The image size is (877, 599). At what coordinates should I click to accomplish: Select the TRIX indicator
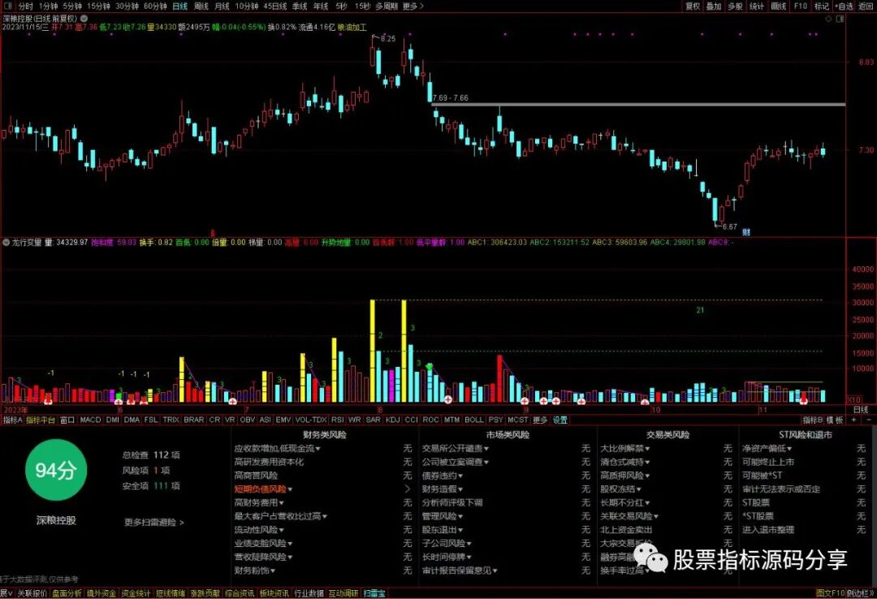coord(171,420)
